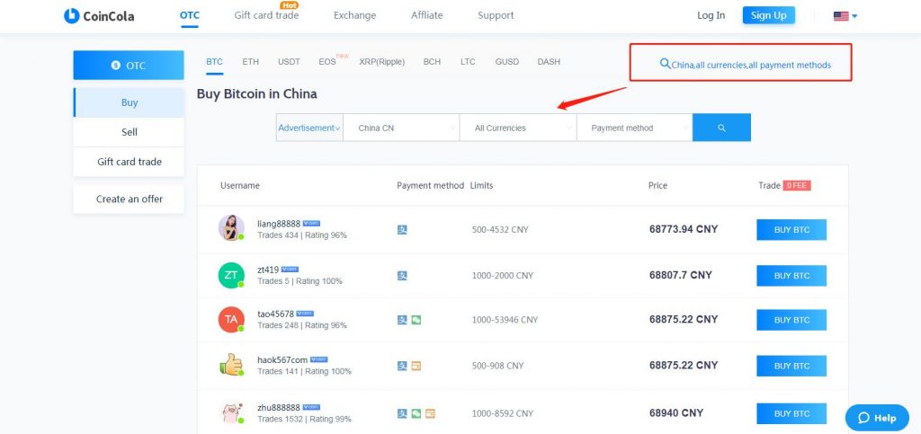Open liang88888 username link

(279, 224)
